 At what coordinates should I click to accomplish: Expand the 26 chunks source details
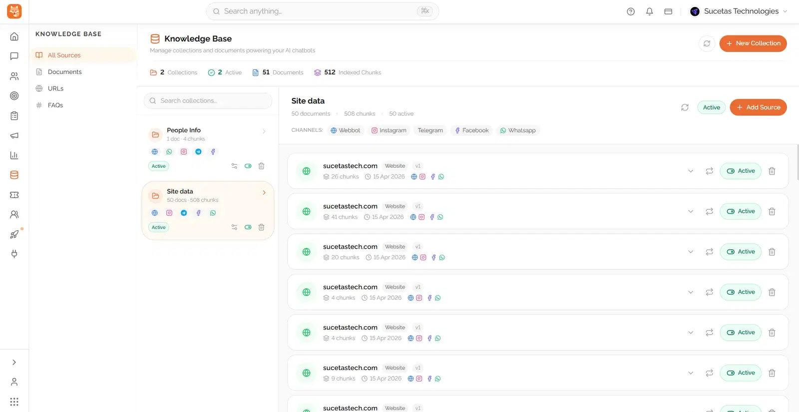click(691, 171)
